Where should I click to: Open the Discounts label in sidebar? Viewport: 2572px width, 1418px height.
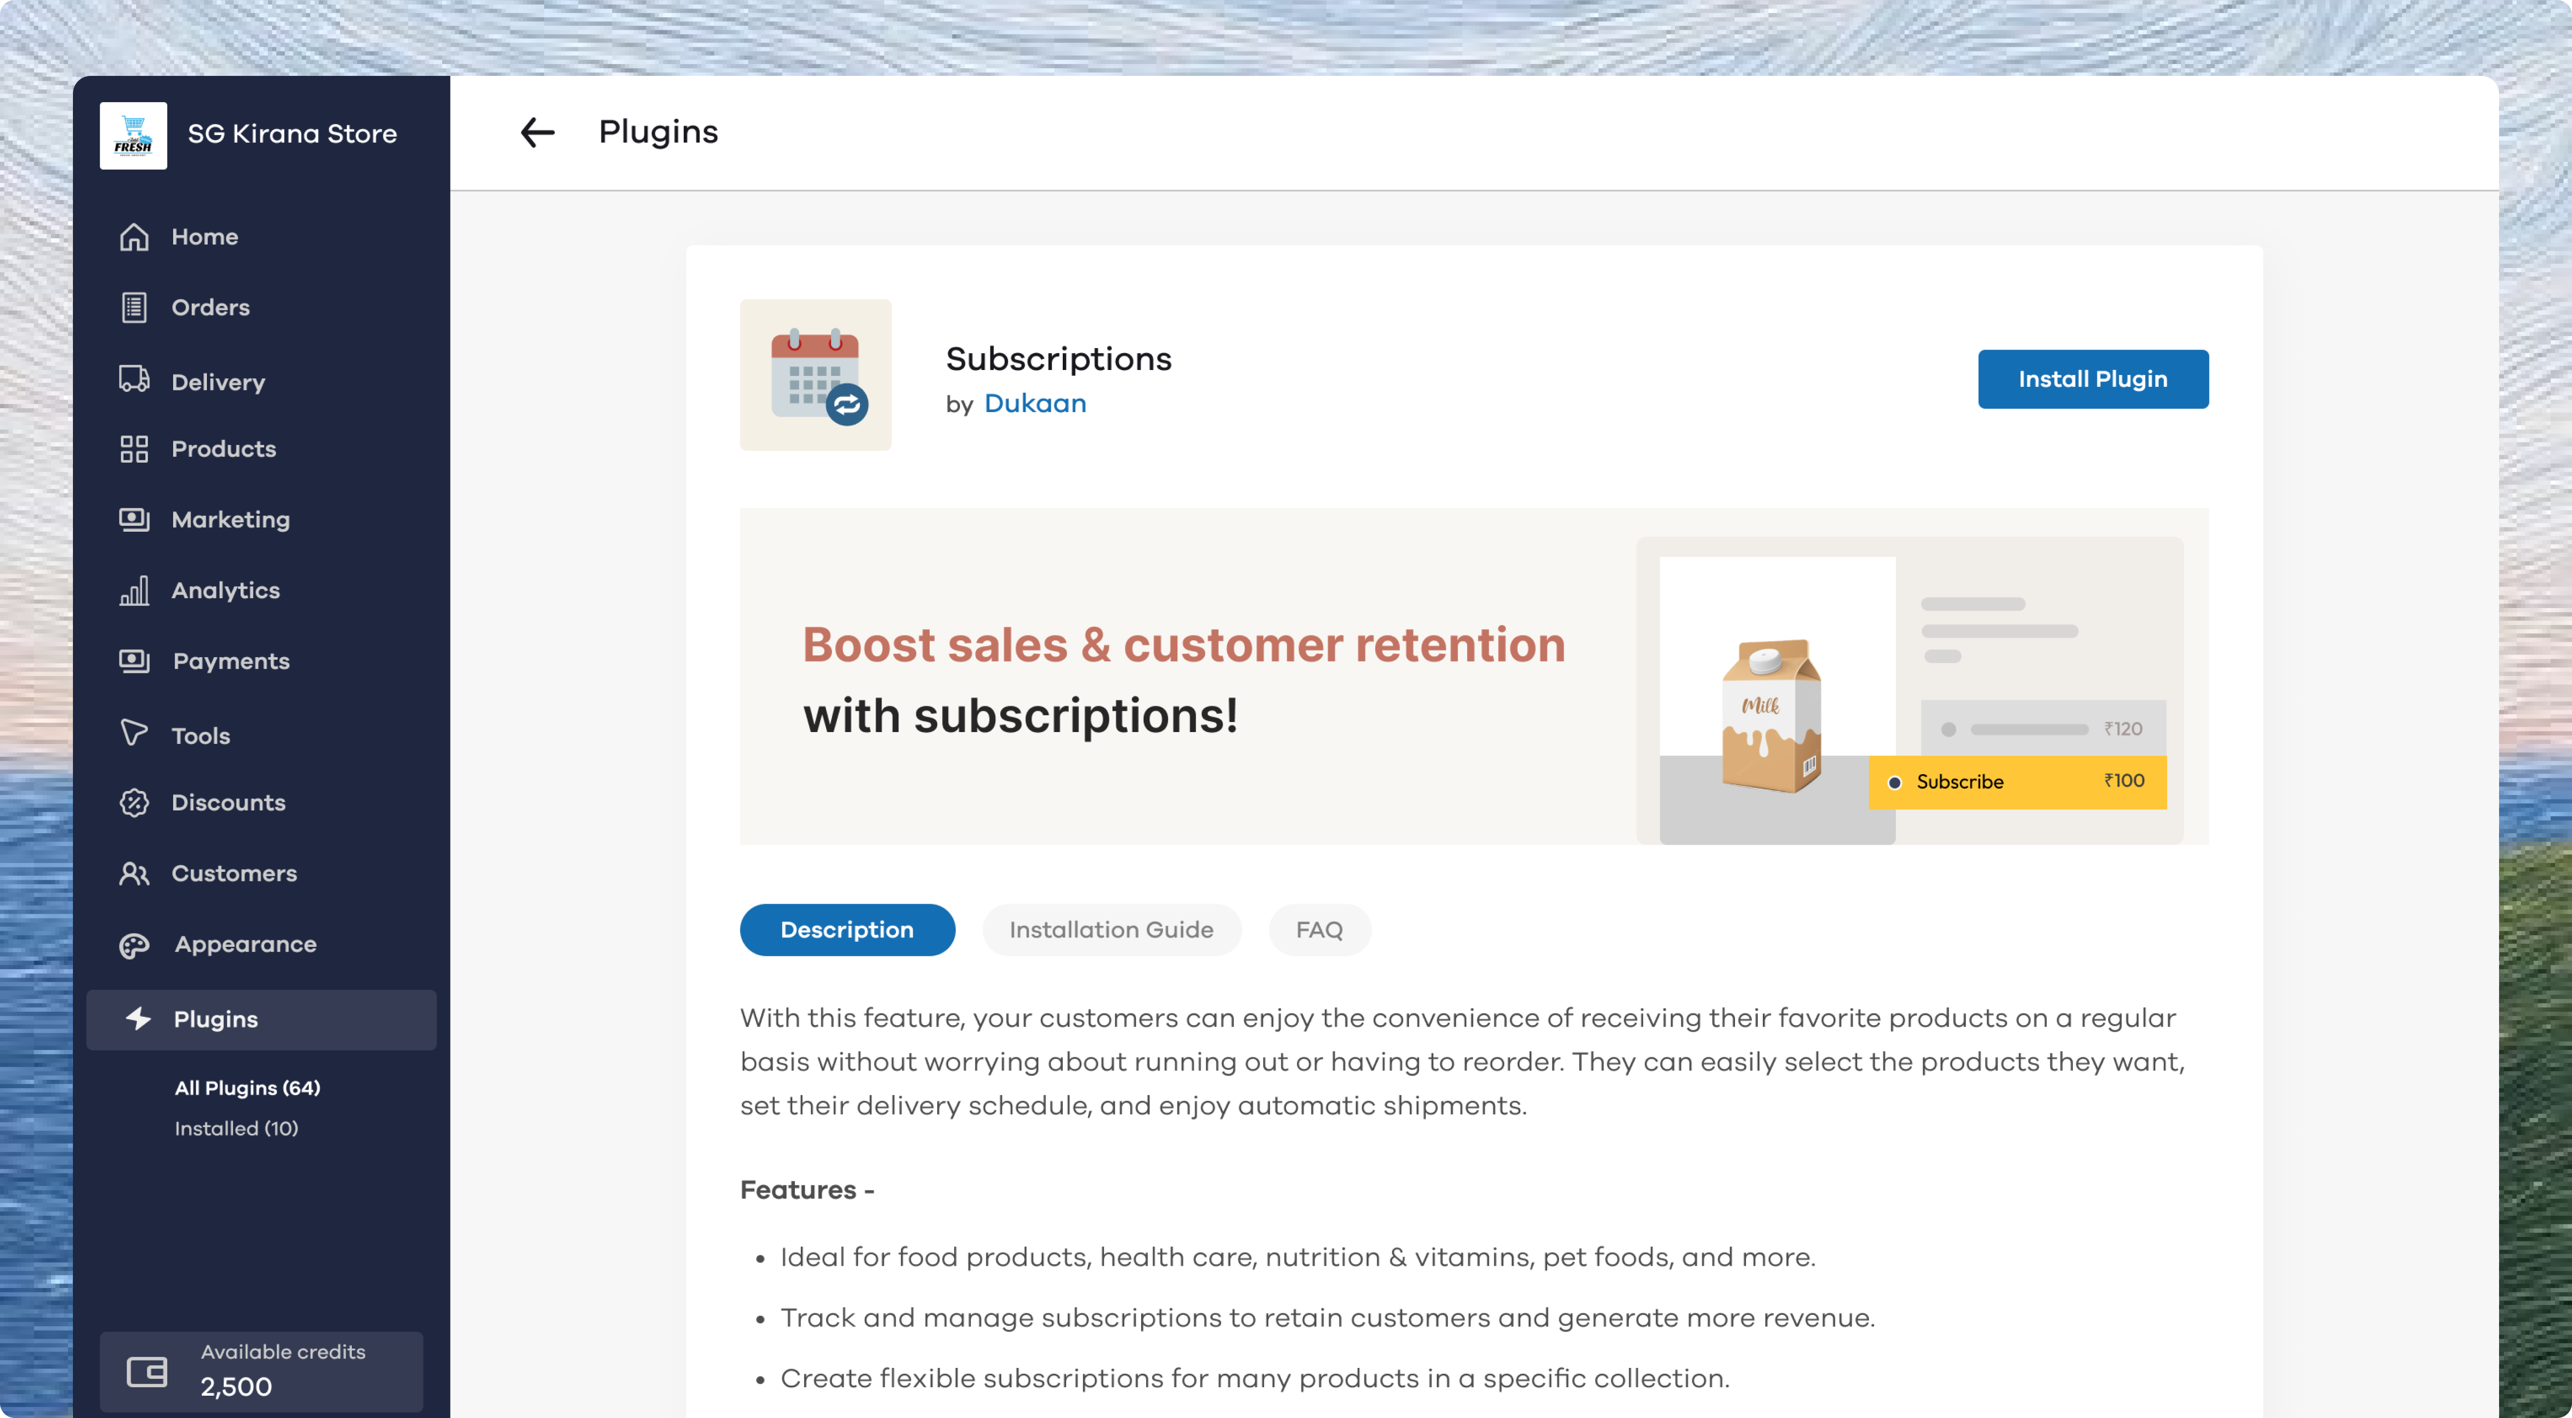[229, 802]
